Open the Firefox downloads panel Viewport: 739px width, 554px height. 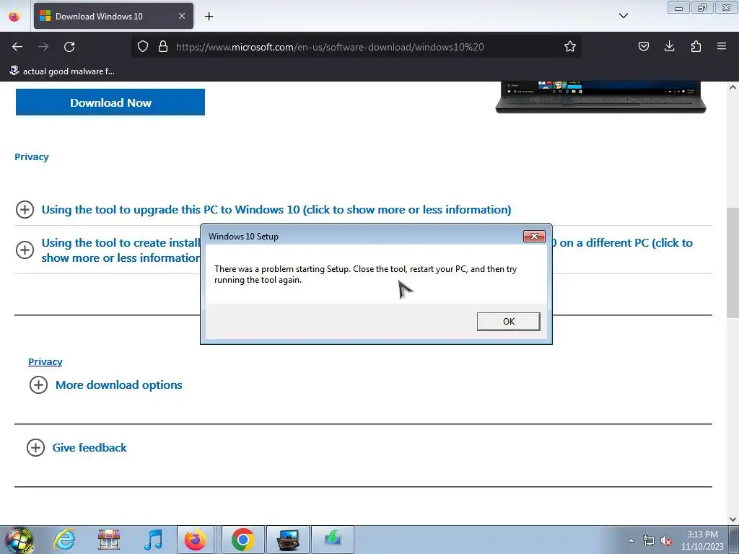click(x=669, y=46)
